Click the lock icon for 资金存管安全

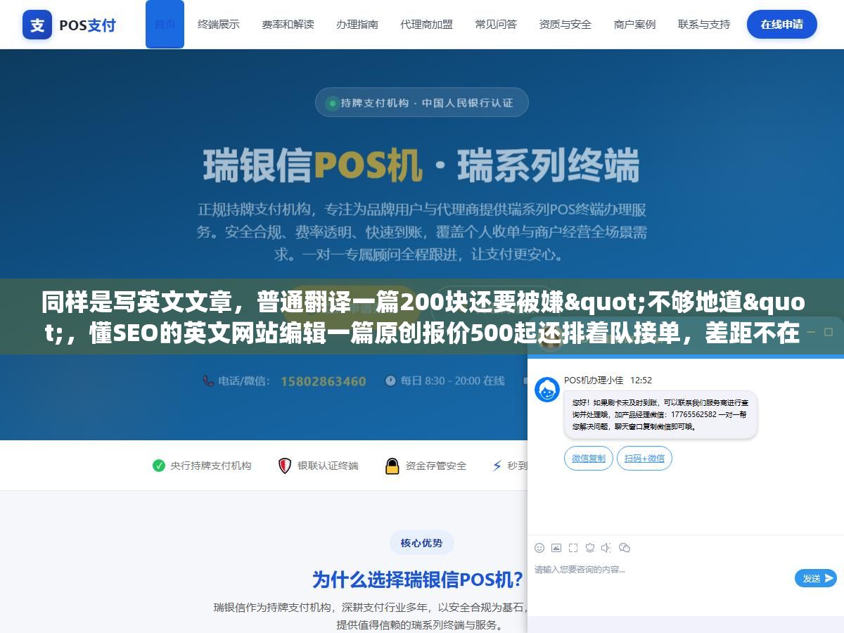pos(392,466)
